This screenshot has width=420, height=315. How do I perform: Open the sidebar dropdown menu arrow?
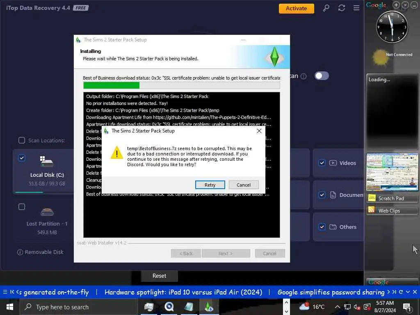click(x=405, y=5)
